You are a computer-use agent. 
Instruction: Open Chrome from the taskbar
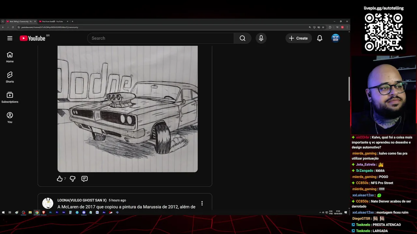[x=37, y=213]
